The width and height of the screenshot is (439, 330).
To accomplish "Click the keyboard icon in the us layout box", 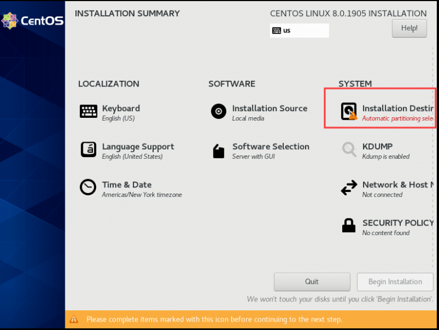I will click(276, 30).
